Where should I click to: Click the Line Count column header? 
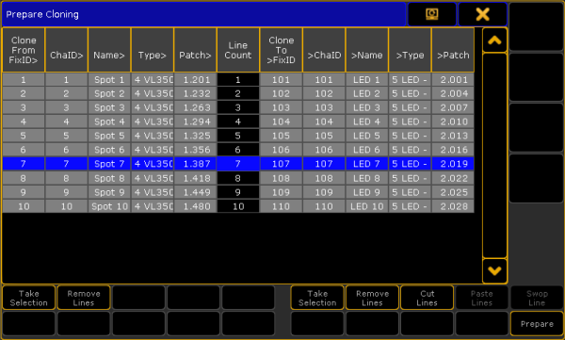(238, 50)
